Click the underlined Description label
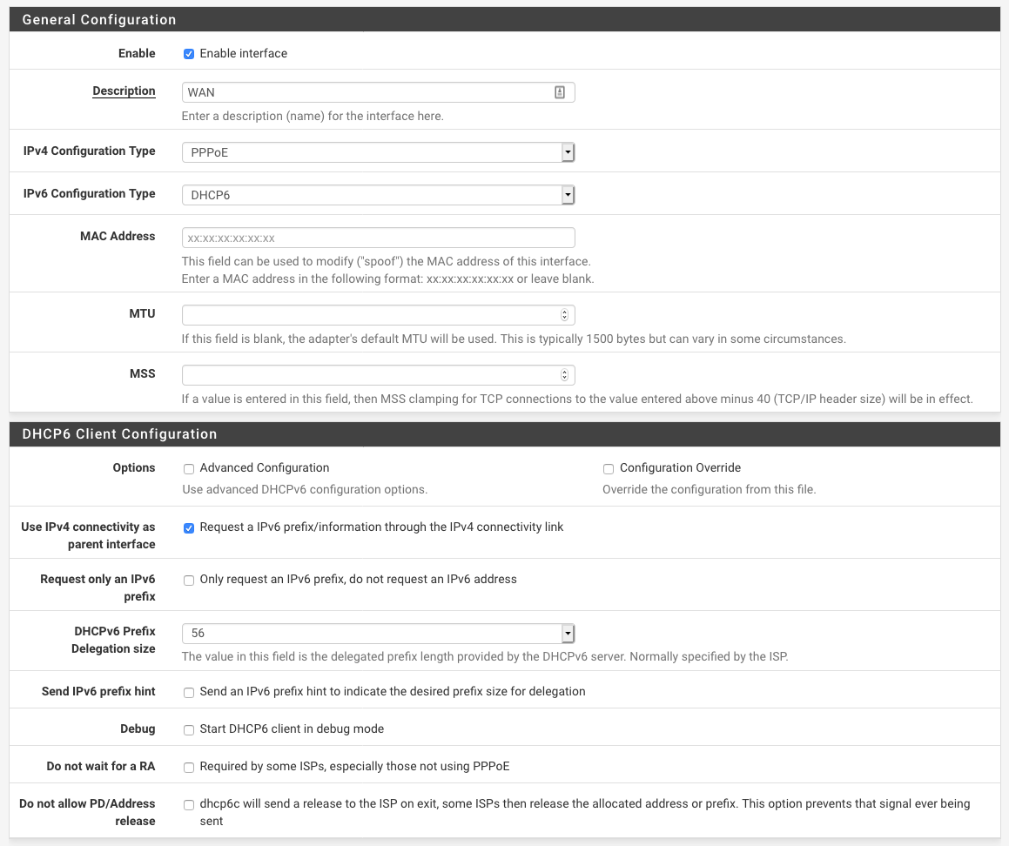The height and width of the screenshot is (846, 1009). [x=124, y=91]
